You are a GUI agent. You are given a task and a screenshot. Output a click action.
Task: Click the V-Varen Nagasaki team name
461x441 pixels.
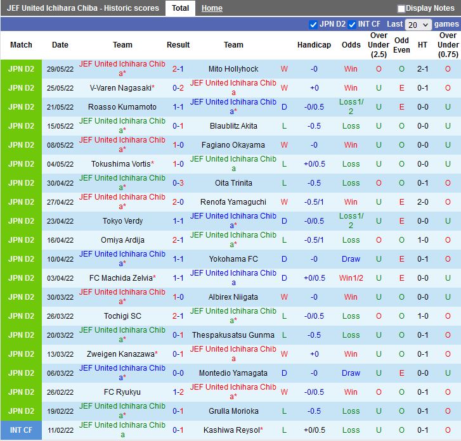pyautogui.click(x=120, y=88)
